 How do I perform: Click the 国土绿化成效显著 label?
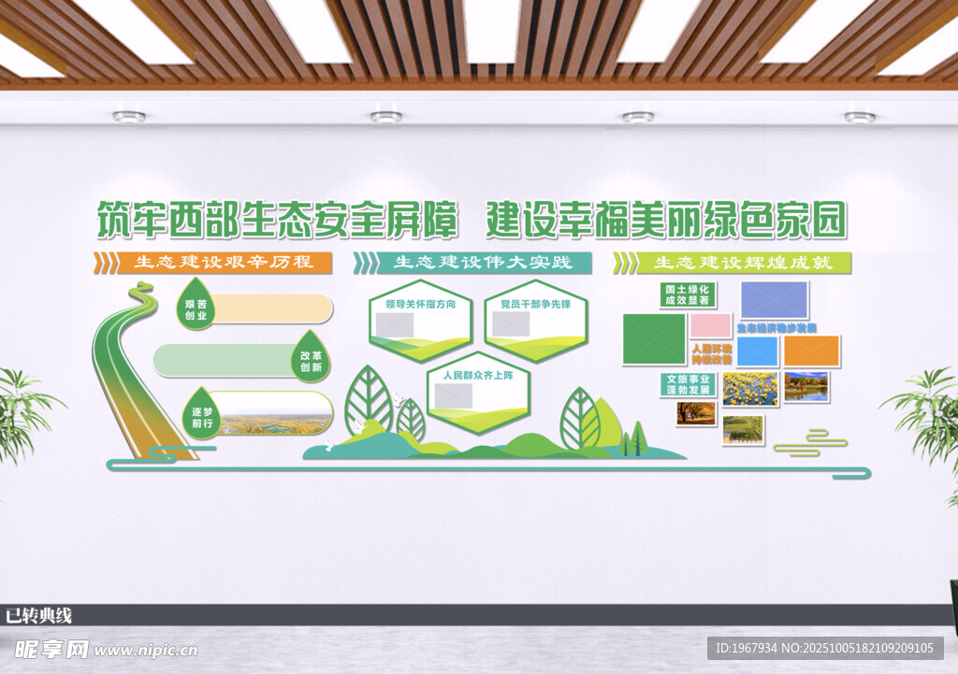[x=688, y=295]
